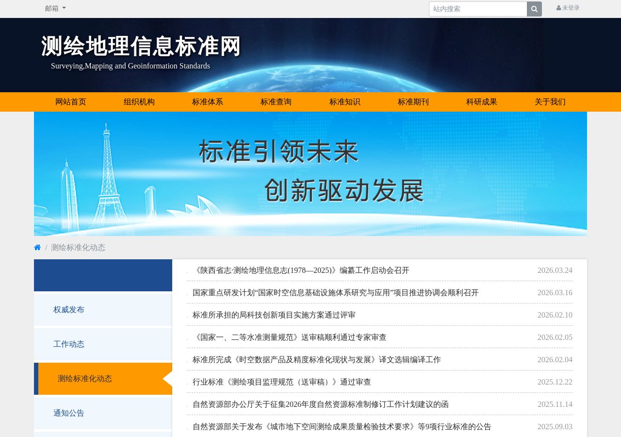Open article 国家一、二等水准测量规范 送审稿
The image size is (621, 437).
(290, 337)
